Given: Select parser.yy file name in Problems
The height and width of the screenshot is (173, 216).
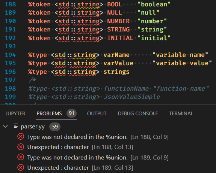Looking at the screenshot, I should 33,127.
